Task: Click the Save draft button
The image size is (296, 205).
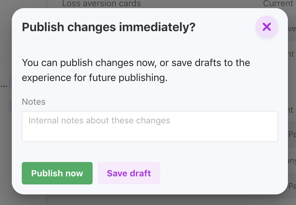Action: 129,173
